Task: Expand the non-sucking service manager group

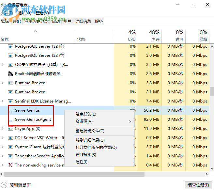Action: click(3, 165)
